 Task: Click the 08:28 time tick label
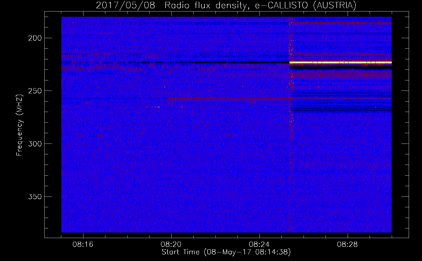347,245
